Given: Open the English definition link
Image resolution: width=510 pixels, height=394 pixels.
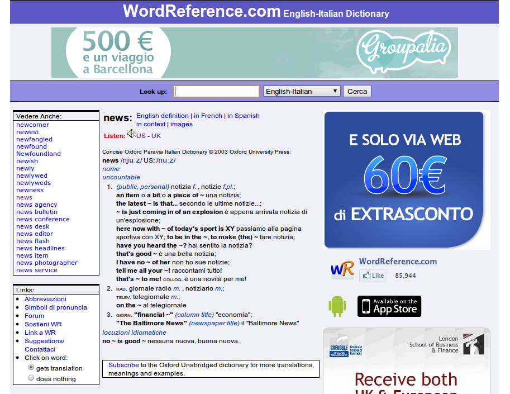Looking at the screenshot, I should 163,116.
